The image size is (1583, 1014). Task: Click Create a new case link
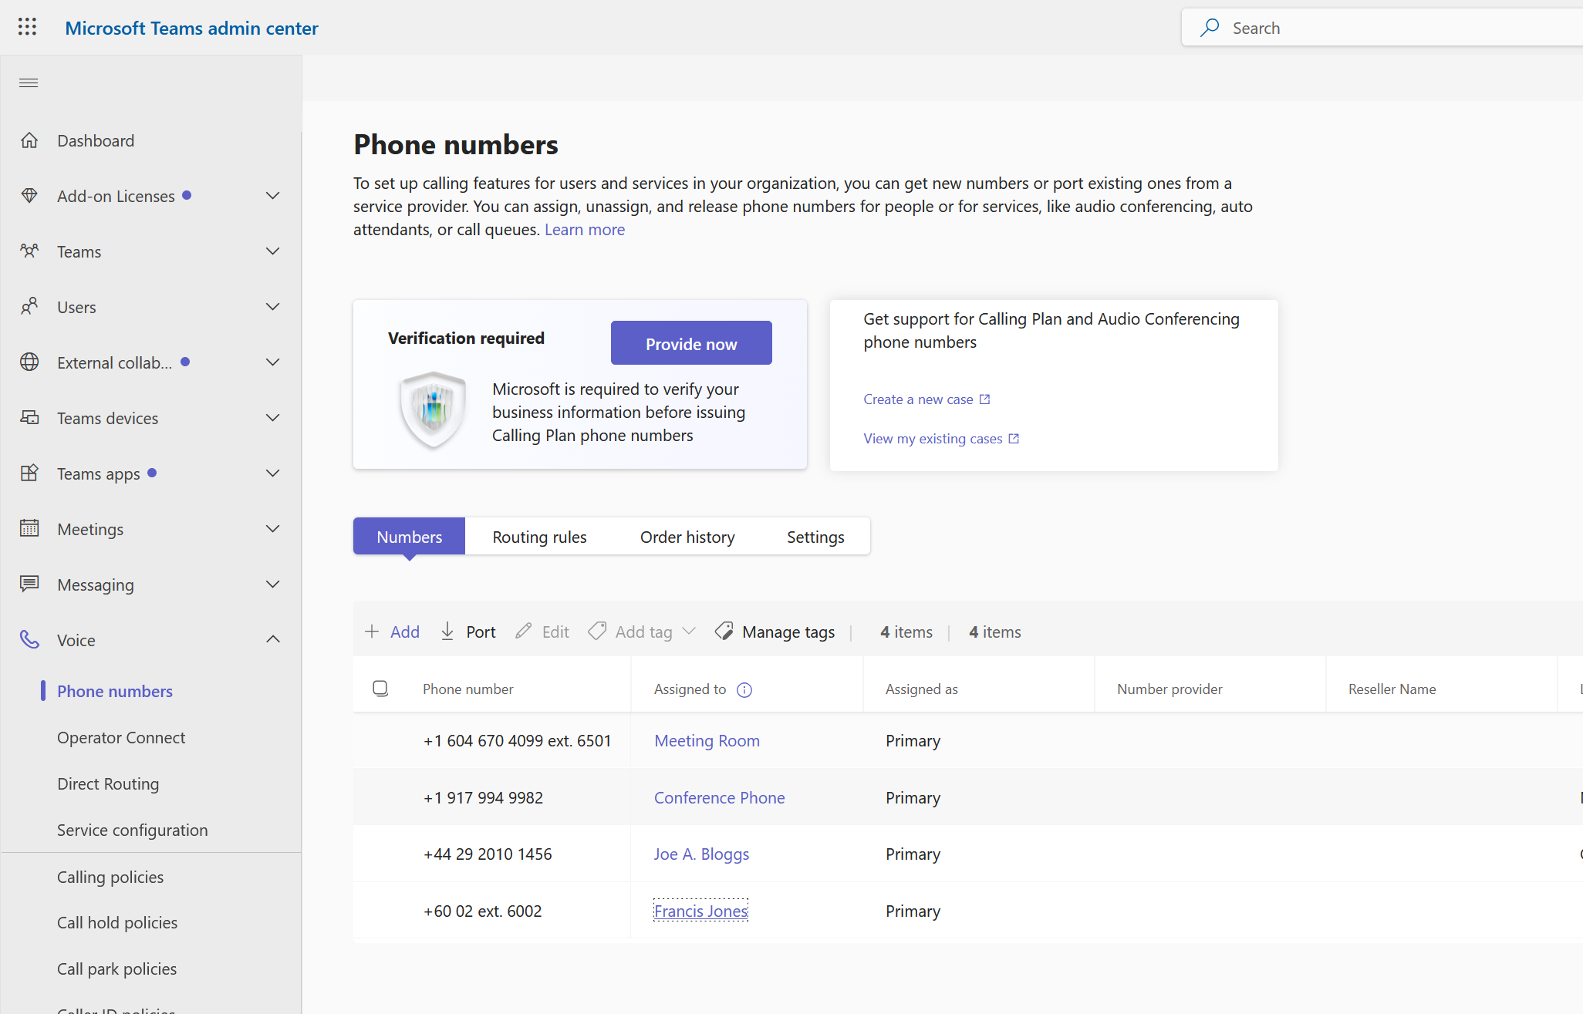(918, 399)
